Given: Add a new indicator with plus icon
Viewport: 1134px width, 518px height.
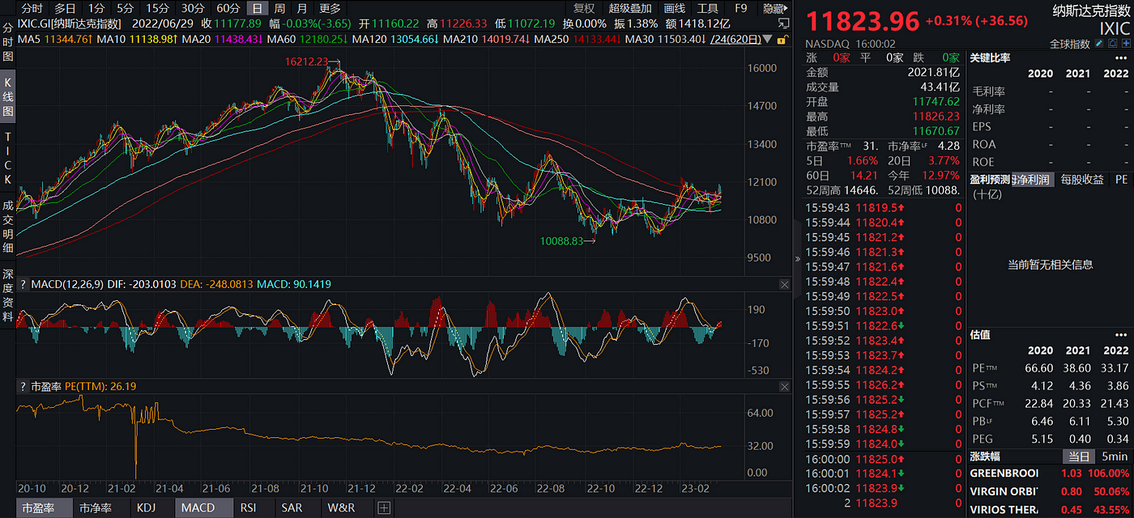Looking at the screenshot, I should coord(384,508).
